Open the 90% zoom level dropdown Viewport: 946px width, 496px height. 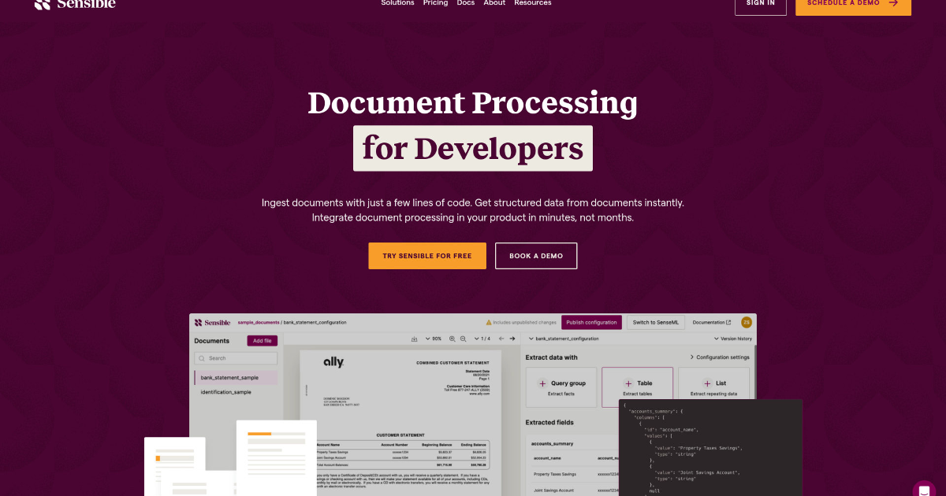tap(434, 339)
